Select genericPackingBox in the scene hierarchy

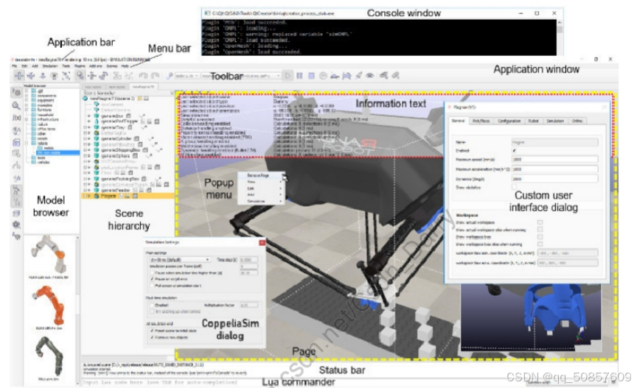point(120,178)
